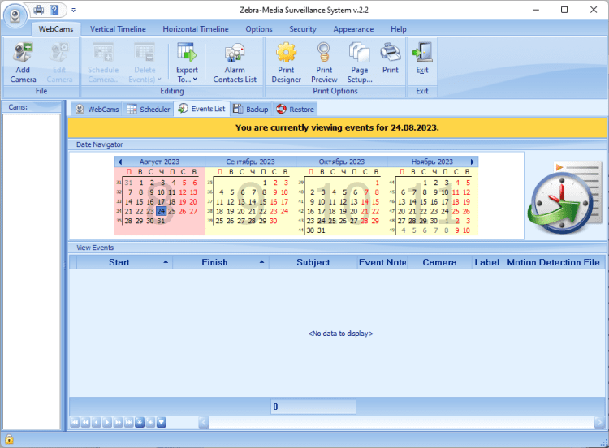Image resolution: width=609 pixels, height=448 pixels.
Task: Click the Subject column header
Action: point(313,262)
